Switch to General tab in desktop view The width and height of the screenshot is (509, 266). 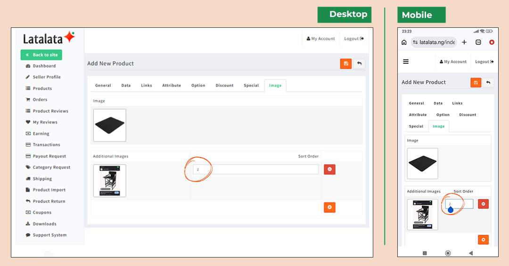[103, 85]
